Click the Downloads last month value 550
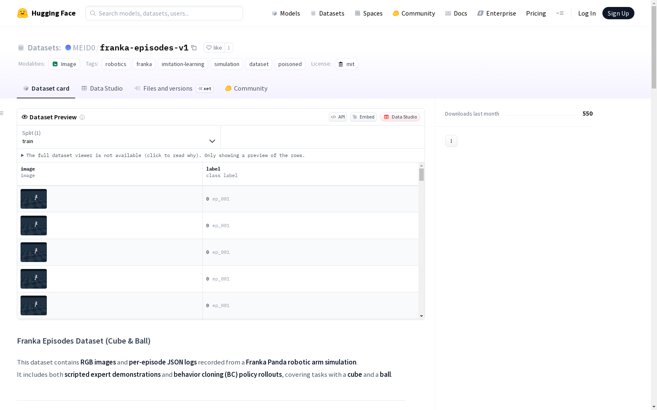The image size is (657, 410). (x=588, y=114)
